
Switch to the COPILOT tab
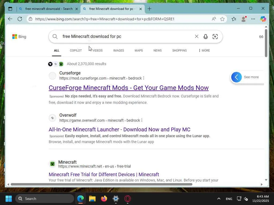[x=76, y=50]
